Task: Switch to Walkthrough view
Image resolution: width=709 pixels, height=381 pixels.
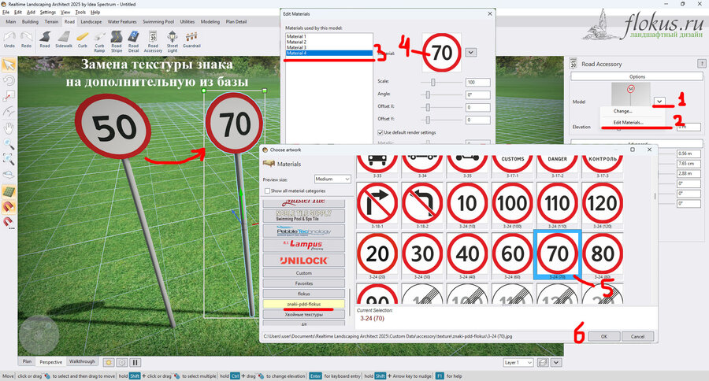Action: [x=82, y=361]
